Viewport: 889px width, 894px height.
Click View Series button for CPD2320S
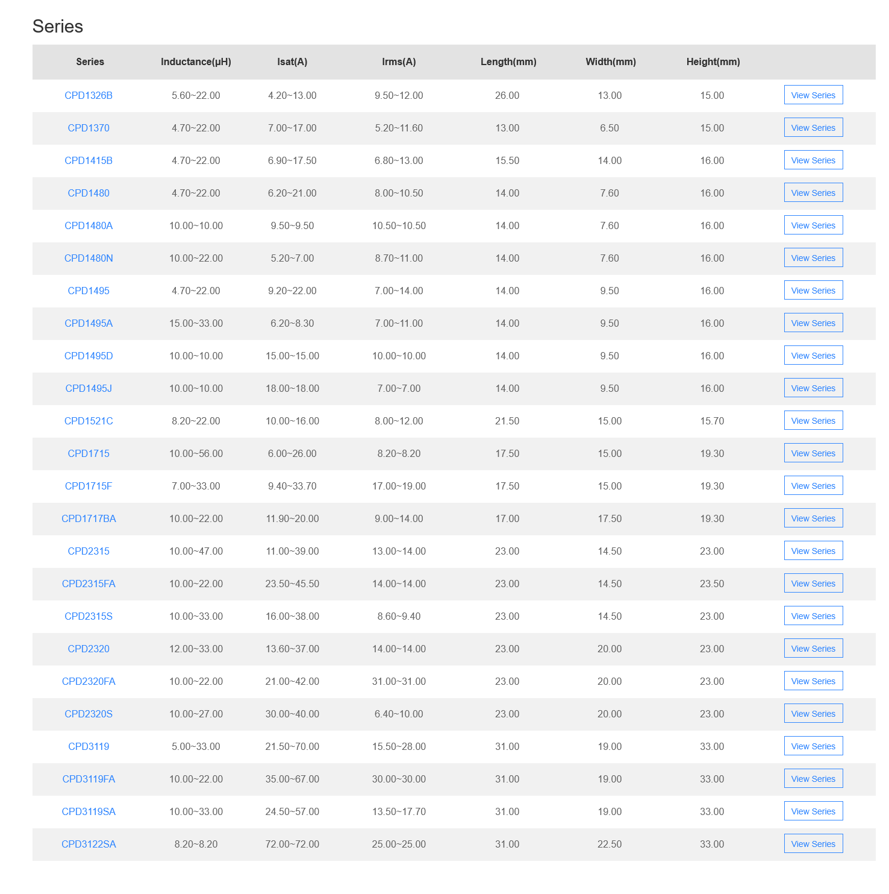(813, 713)
